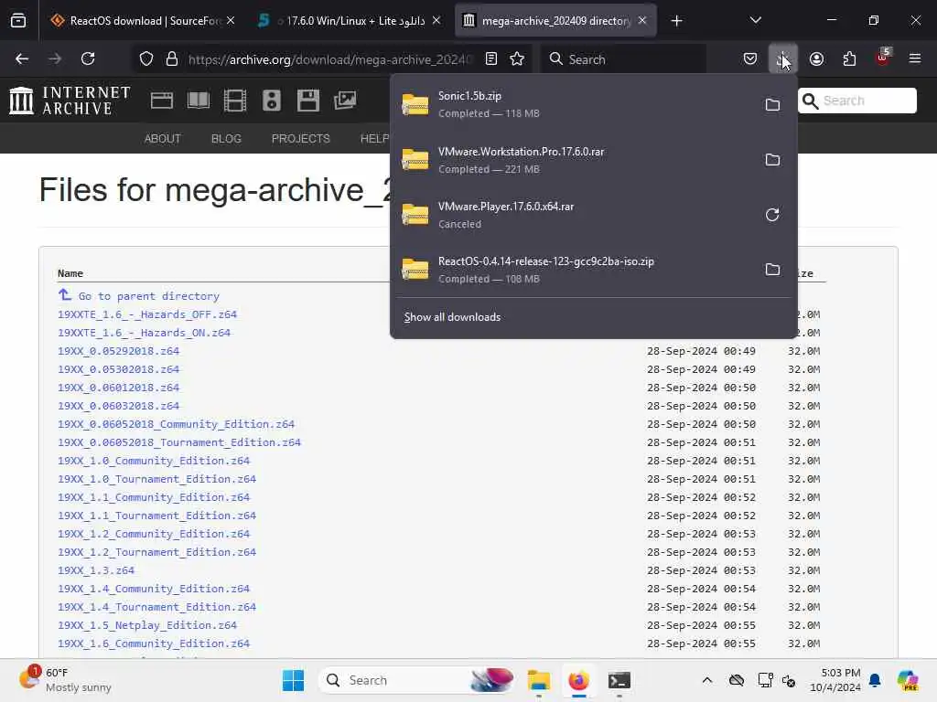Open uBlock Origin extension icon
The image size is (937, 702).
[883, 58]
